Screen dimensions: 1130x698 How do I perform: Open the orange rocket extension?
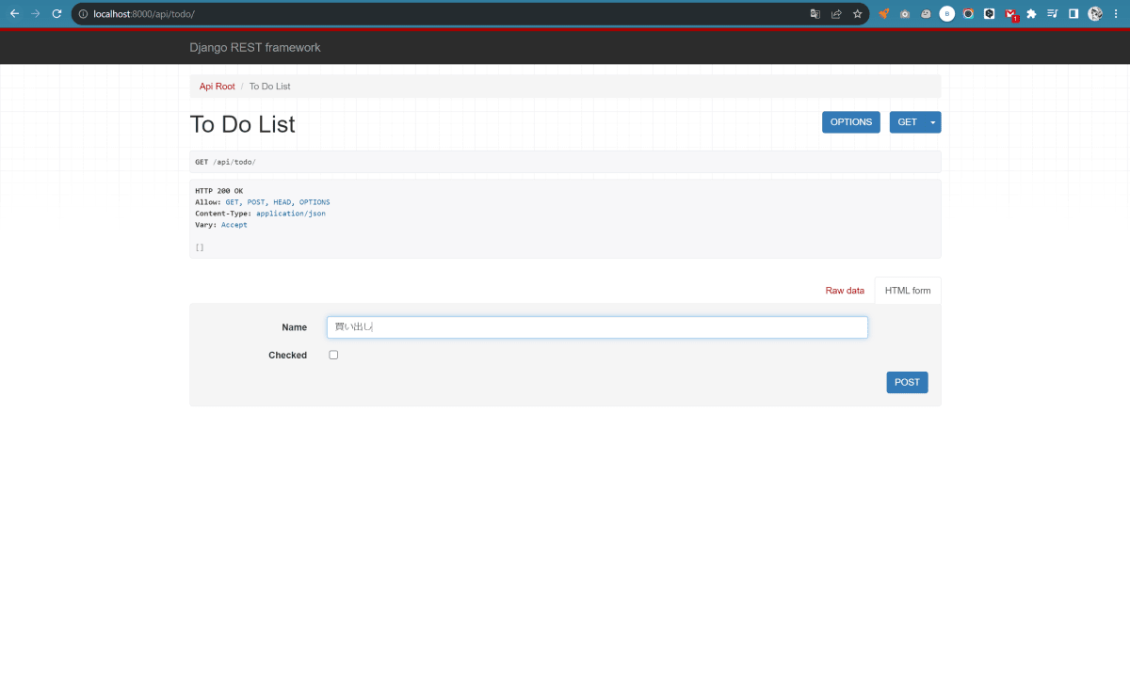pos(883,14)
